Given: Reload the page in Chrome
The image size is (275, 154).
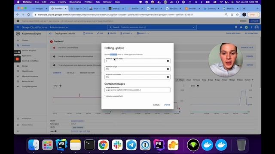Looking at the screenshot, I should pos(29,15).
